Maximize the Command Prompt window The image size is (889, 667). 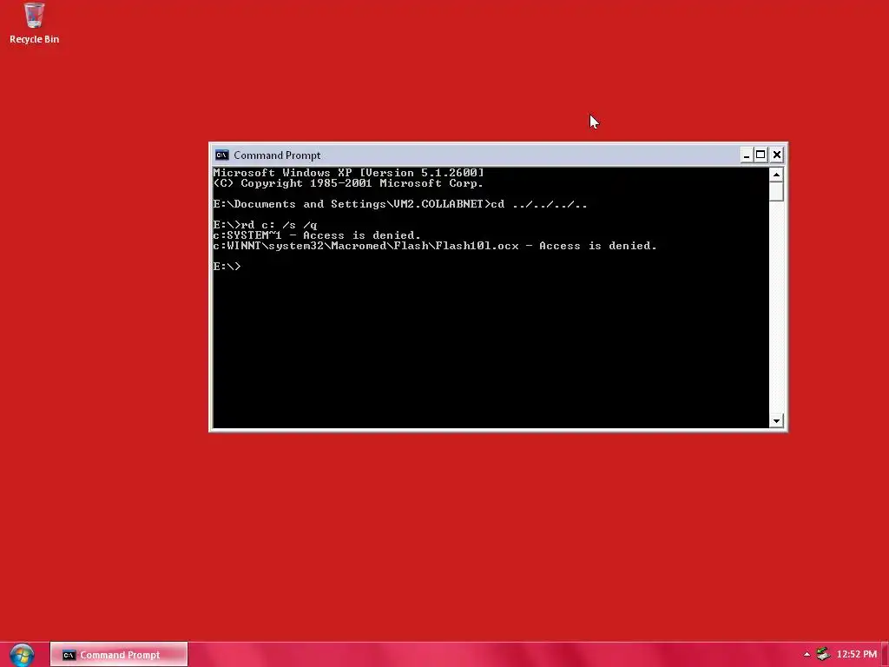761,155
